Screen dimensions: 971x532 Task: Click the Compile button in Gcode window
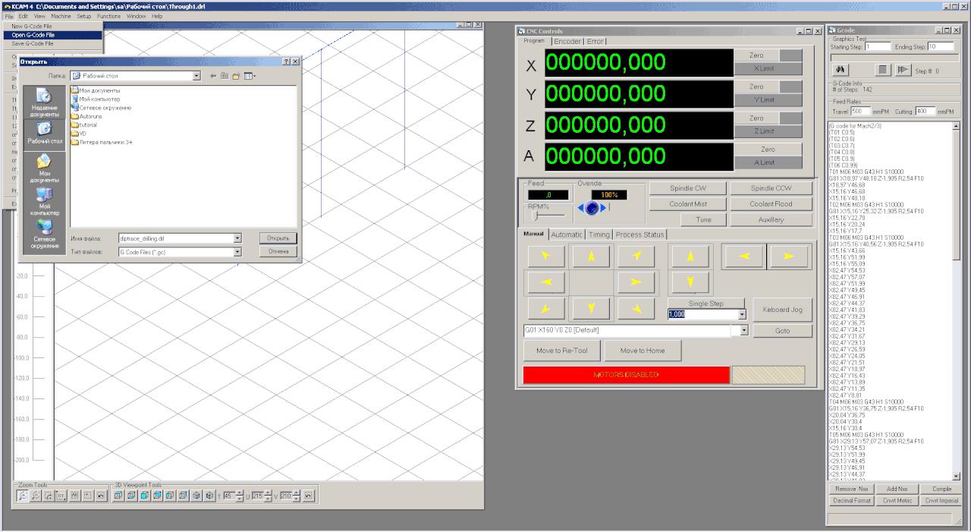[941, 489]
